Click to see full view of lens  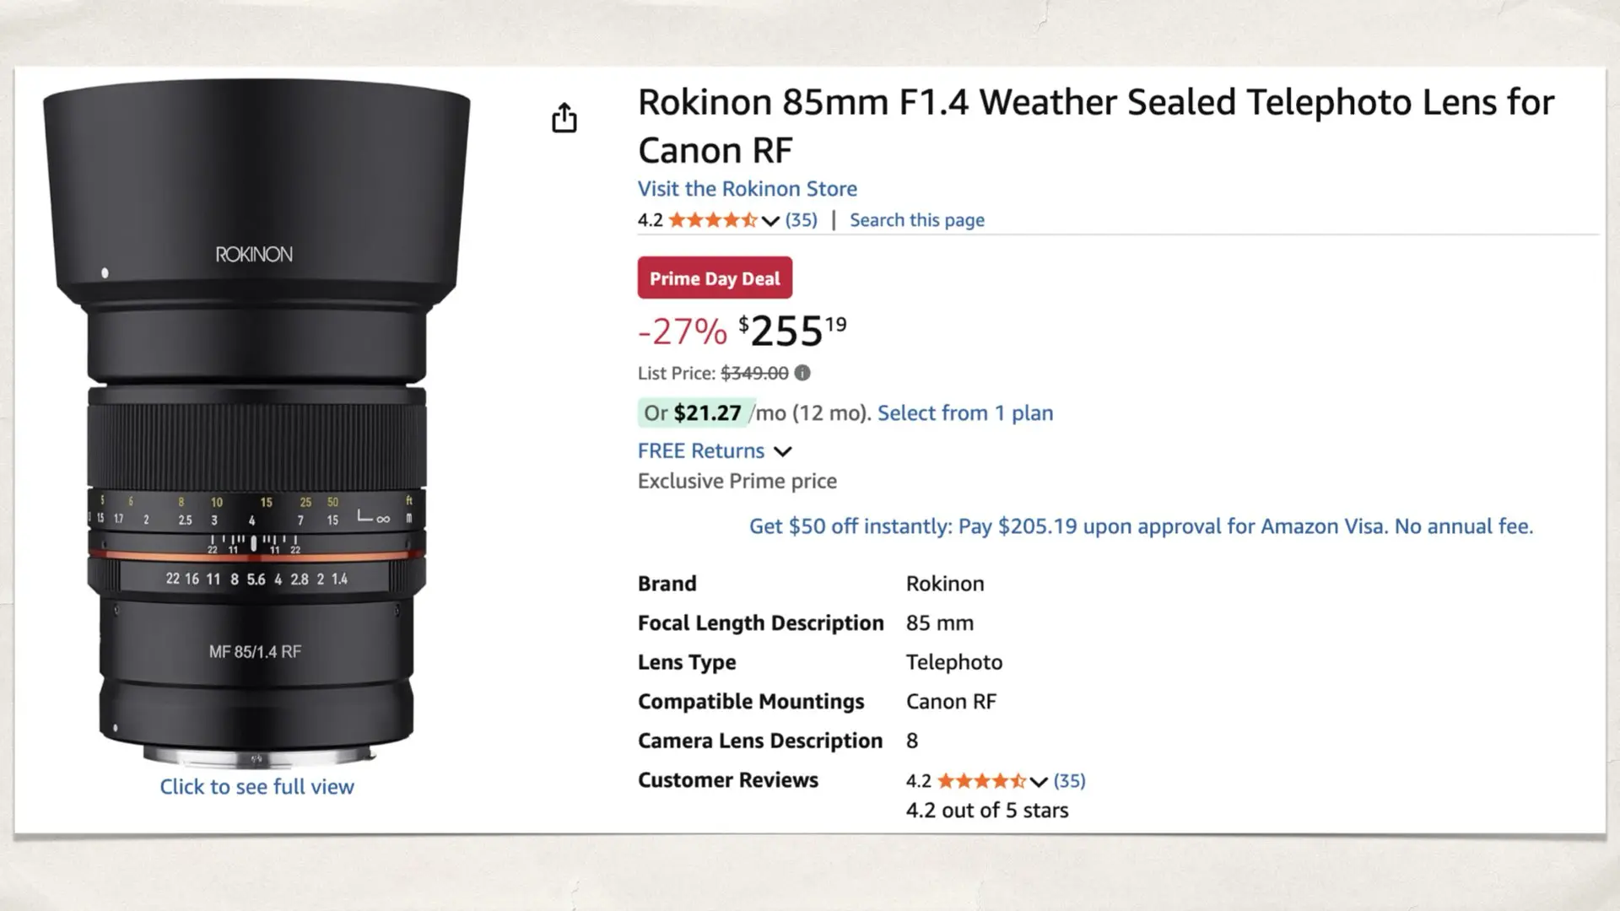[x=256, y=786]
